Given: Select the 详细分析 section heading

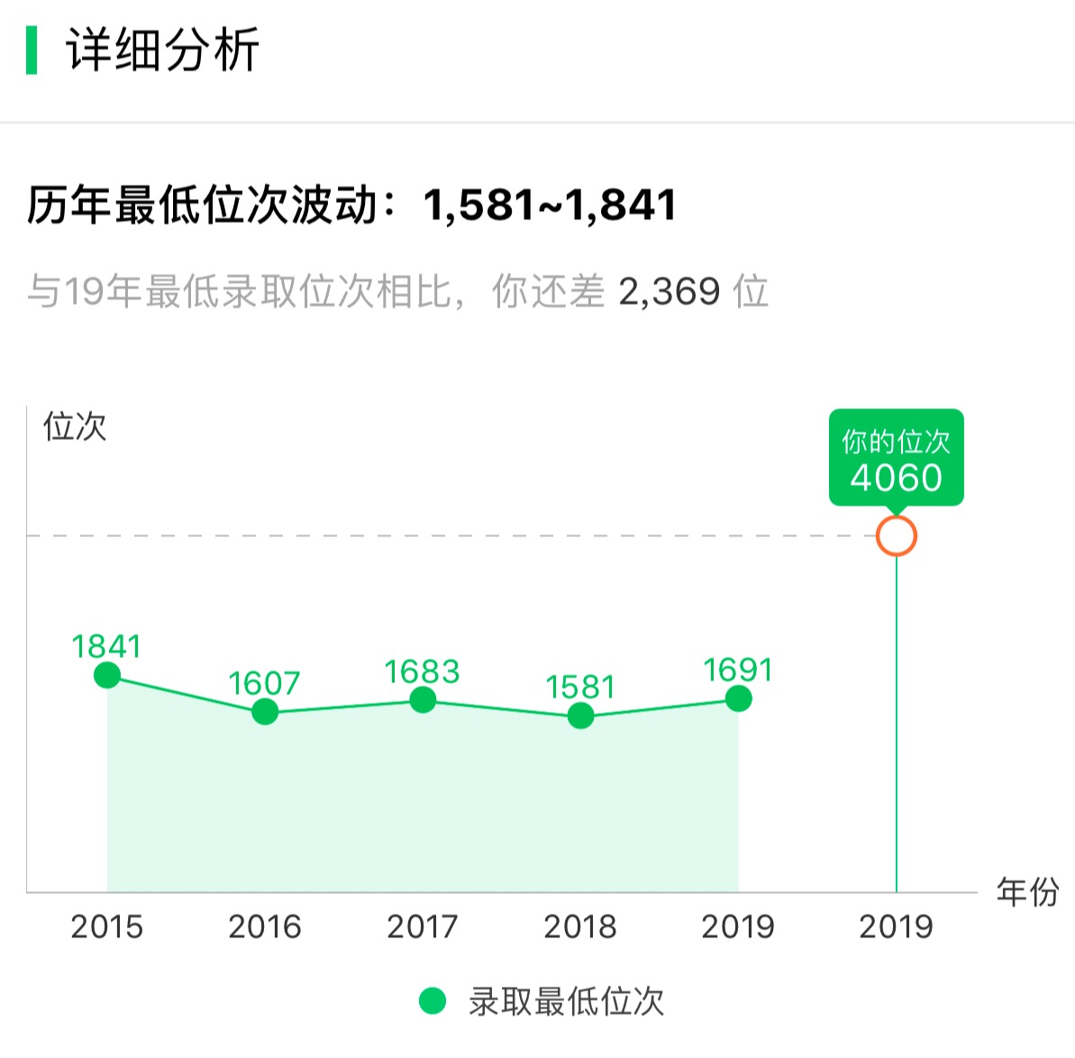Looking at the screenshot, I should pos(162,50).
